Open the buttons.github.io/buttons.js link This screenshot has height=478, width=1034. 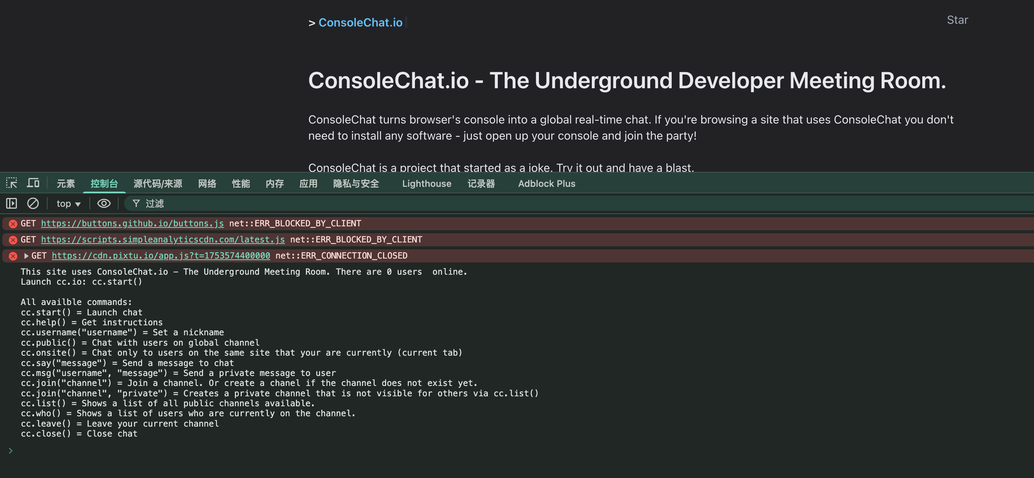coord(132,224)
